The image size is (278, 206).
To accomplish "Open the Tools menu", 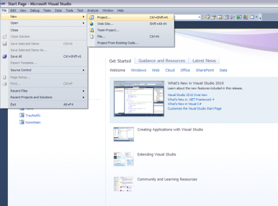I will [69, 11].
